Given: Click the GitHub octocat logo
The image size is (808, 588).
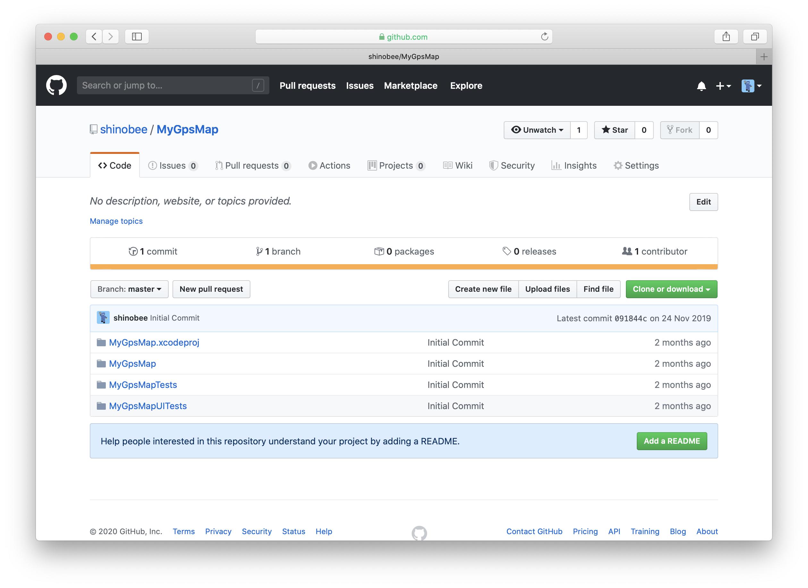Looking at the screenshot, I should coord(56,85).
